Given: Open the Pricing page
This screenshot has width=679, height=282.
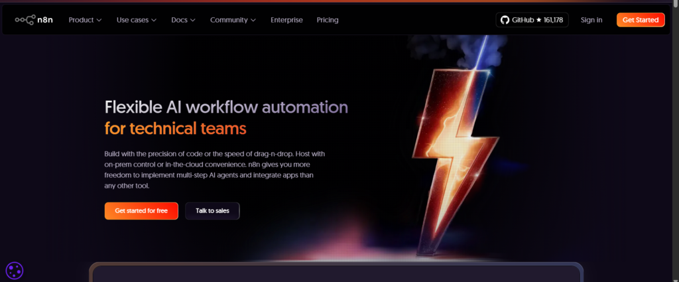Looking at the screenshot, I should click(x=328, y=20).
